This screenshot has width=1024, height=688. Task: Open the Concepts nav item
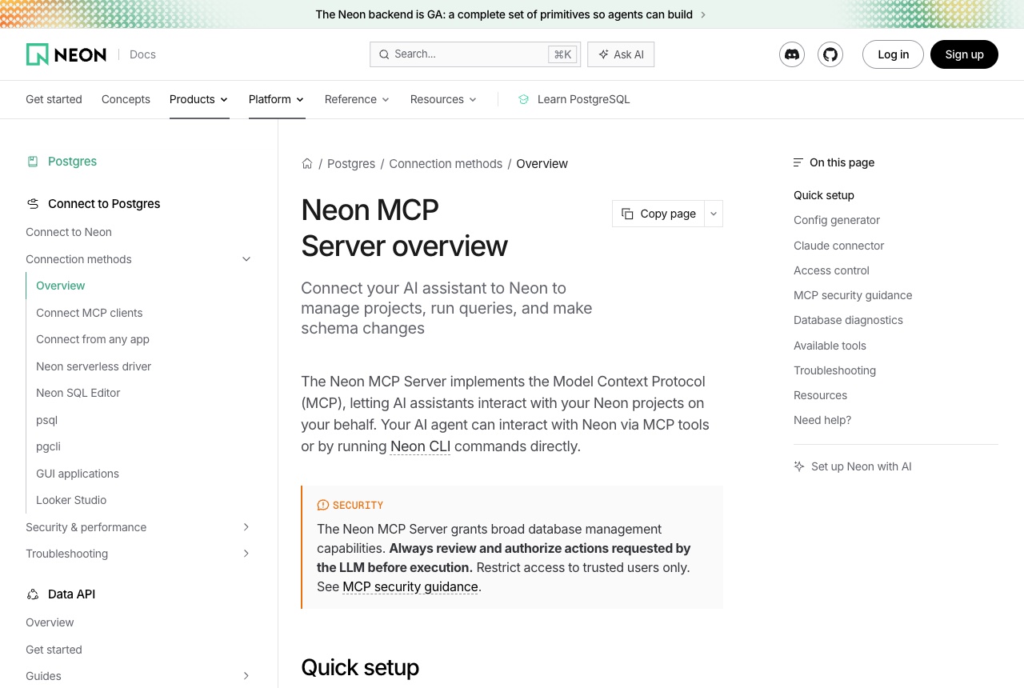pos(126,99)
